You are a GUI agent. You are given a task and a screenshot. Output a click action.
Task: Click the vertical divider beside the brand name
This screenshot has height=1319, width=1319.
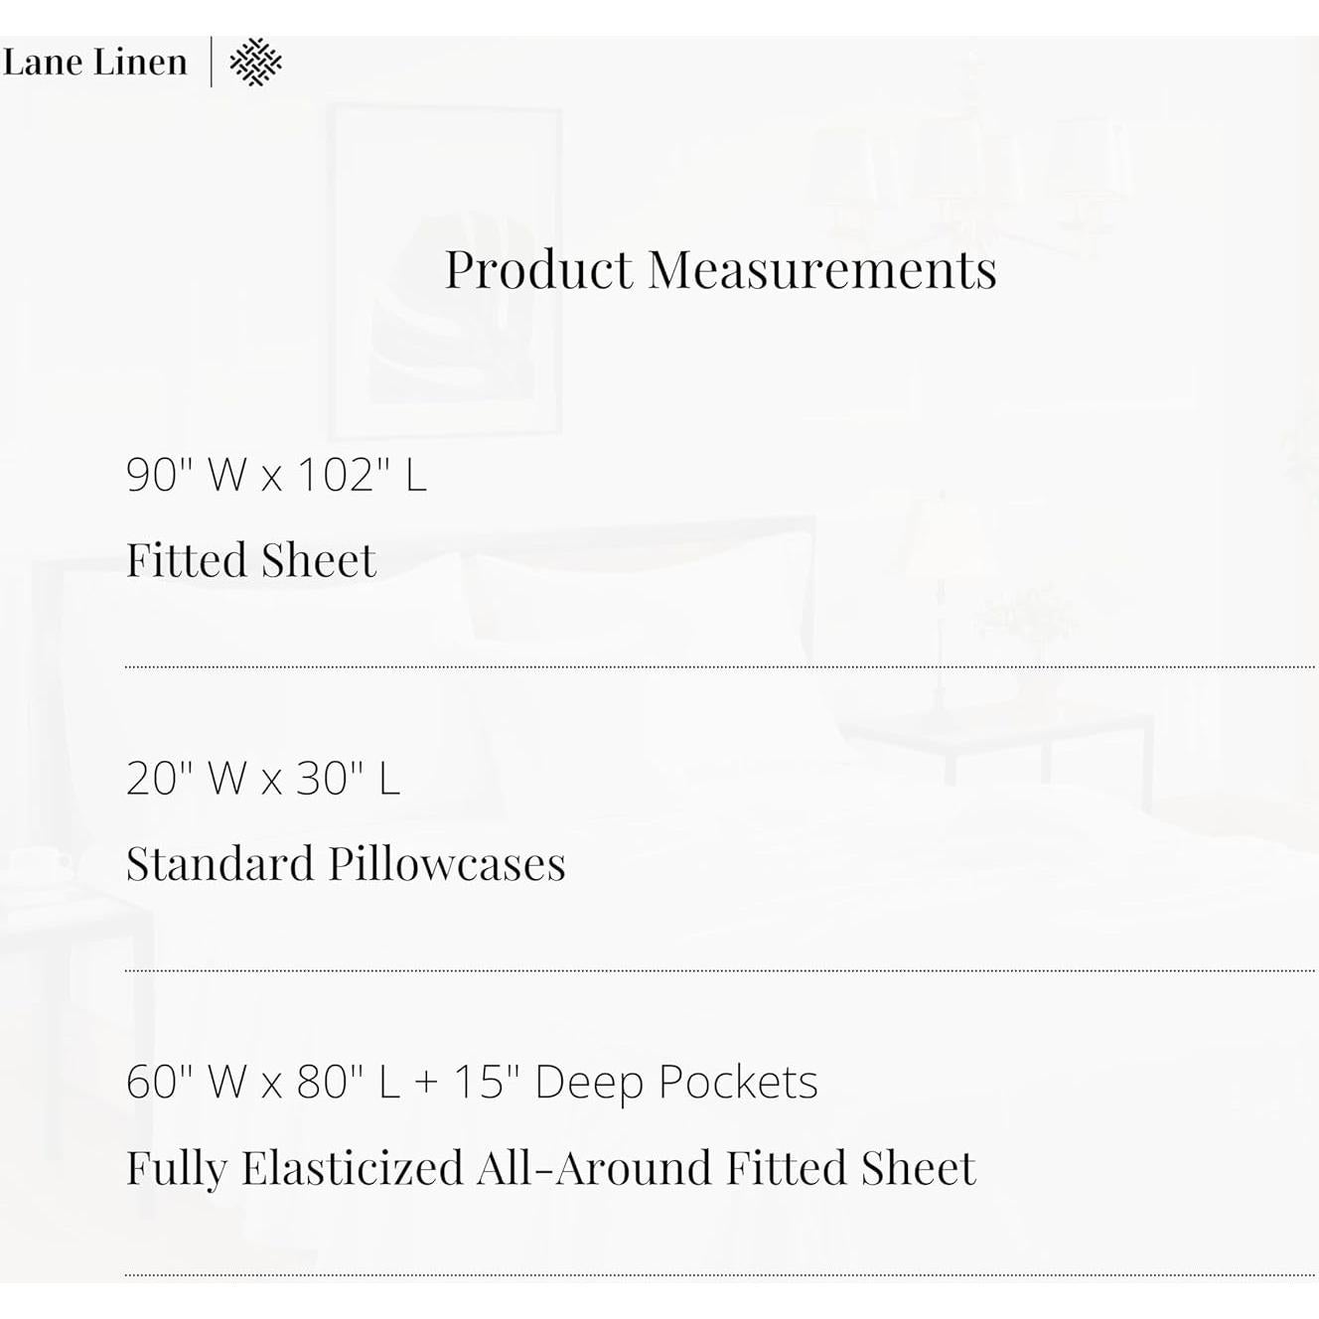[x=211, y=63]
